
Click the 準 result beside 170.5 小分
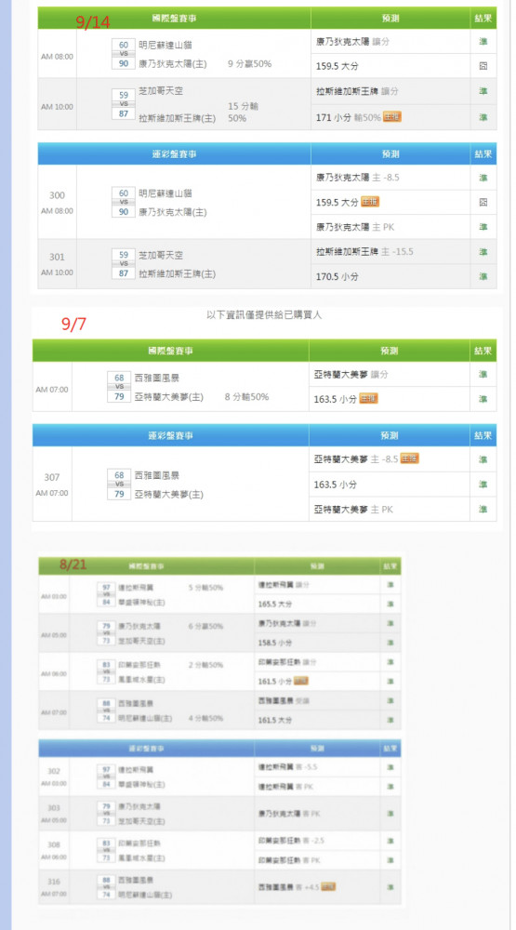pos(483,276)
